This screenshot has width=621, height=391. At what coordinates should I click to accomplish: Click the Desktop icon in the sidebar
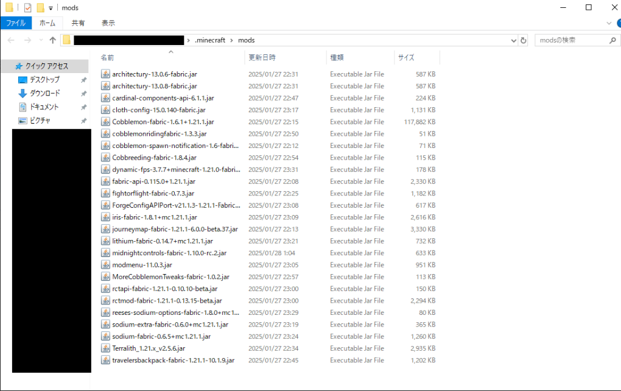click(23, 80)
